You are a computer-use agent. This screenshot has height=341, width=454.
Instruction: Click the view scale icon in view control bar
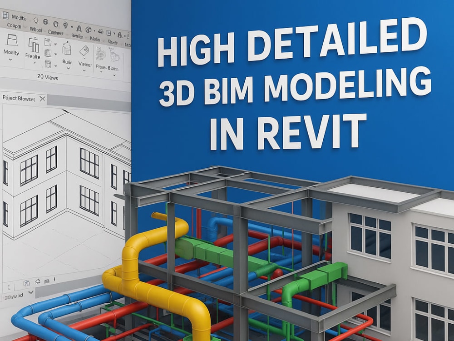tap(9, 287)
